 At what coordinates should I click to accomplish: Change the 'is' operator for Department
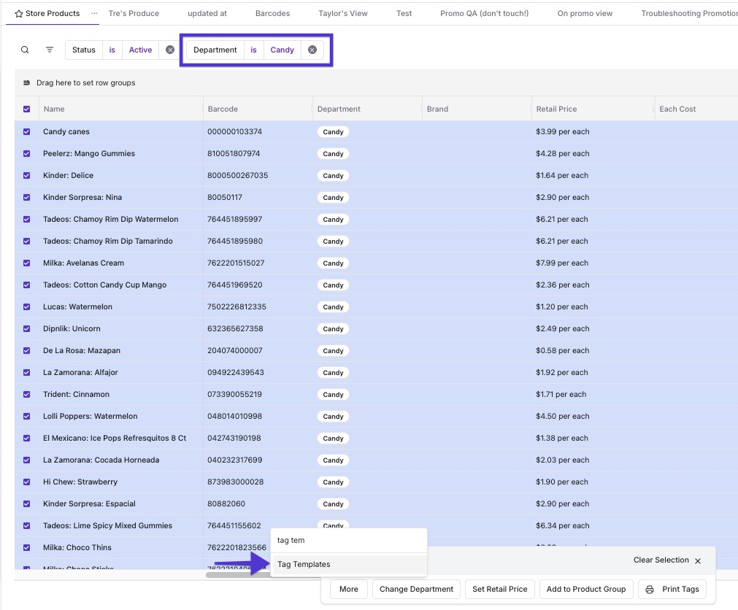click(253, 50)
